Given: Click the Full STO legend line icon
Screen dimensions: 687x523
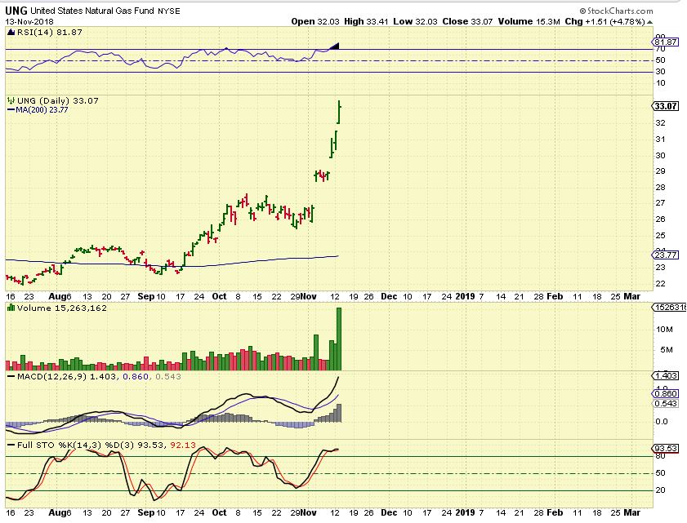Looking at the screenshot, I should [11, 445].
